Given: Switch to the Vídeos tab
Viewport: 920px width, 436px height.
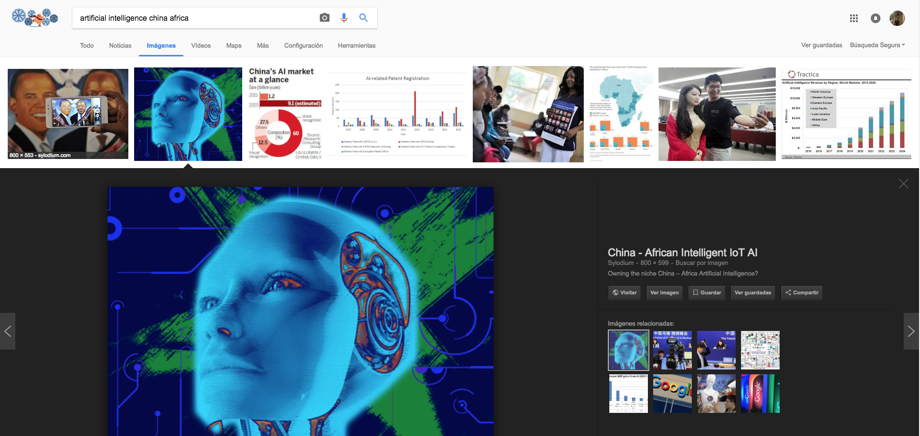Looking at the screenshot, I should coord(201,45).
